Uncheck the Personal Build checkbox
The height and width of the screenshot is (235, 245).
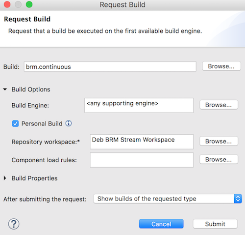point(15,123)
